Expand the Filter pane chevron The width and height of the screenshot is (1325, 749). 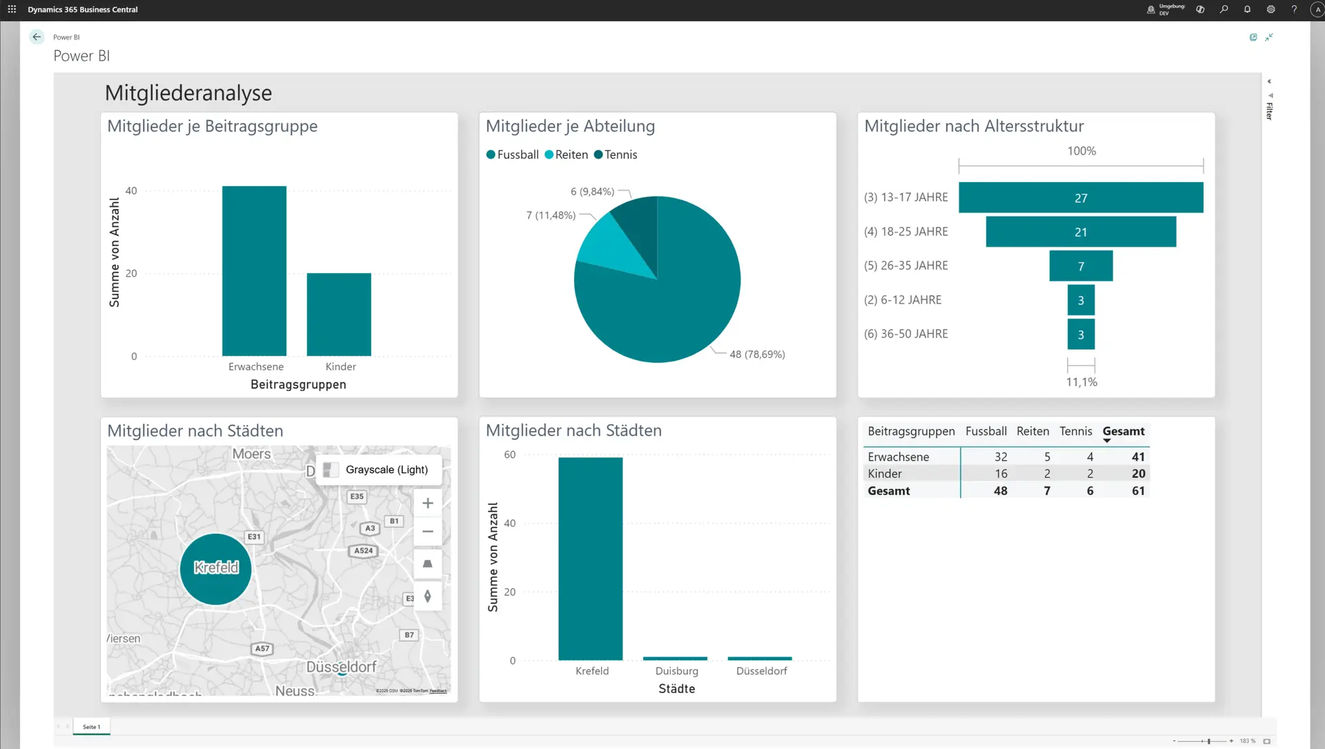tap(1270, 81)
